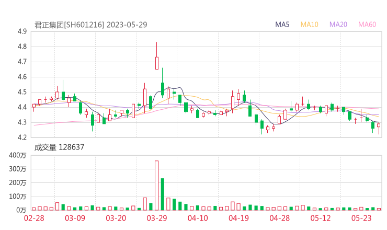Click the 4.7 price axis label
The image size is (387, 230).
coord(22,62)
